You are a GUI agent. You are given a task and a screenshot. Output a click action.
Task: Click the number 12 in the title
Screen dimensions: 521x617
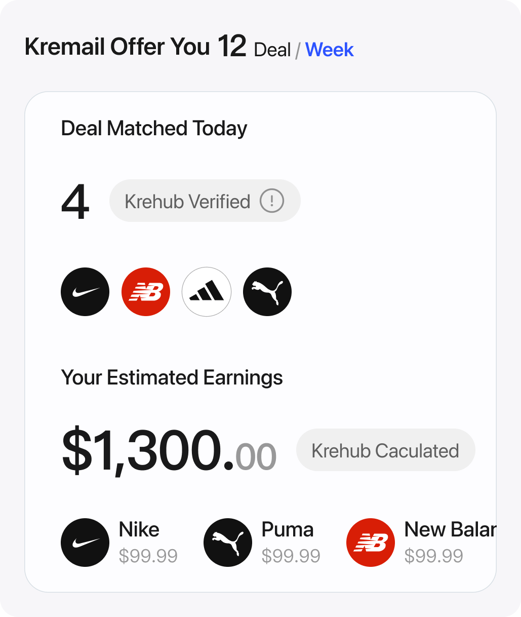point(232,47)
